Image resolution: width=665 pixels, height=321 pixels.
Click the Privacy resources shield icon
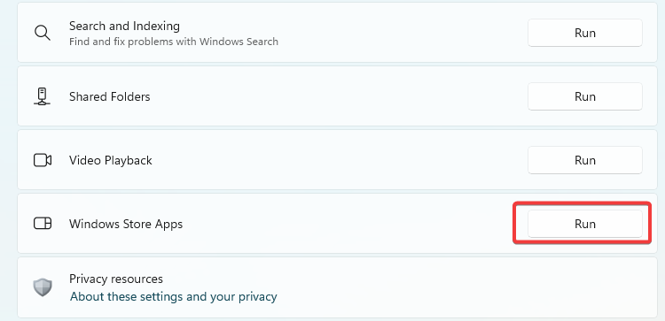pos(43,287)
